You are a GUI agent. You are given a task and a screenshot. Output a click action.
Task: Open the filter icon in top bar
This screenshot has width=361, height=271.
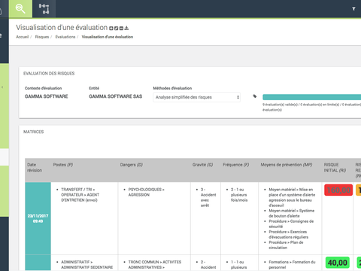353,9
